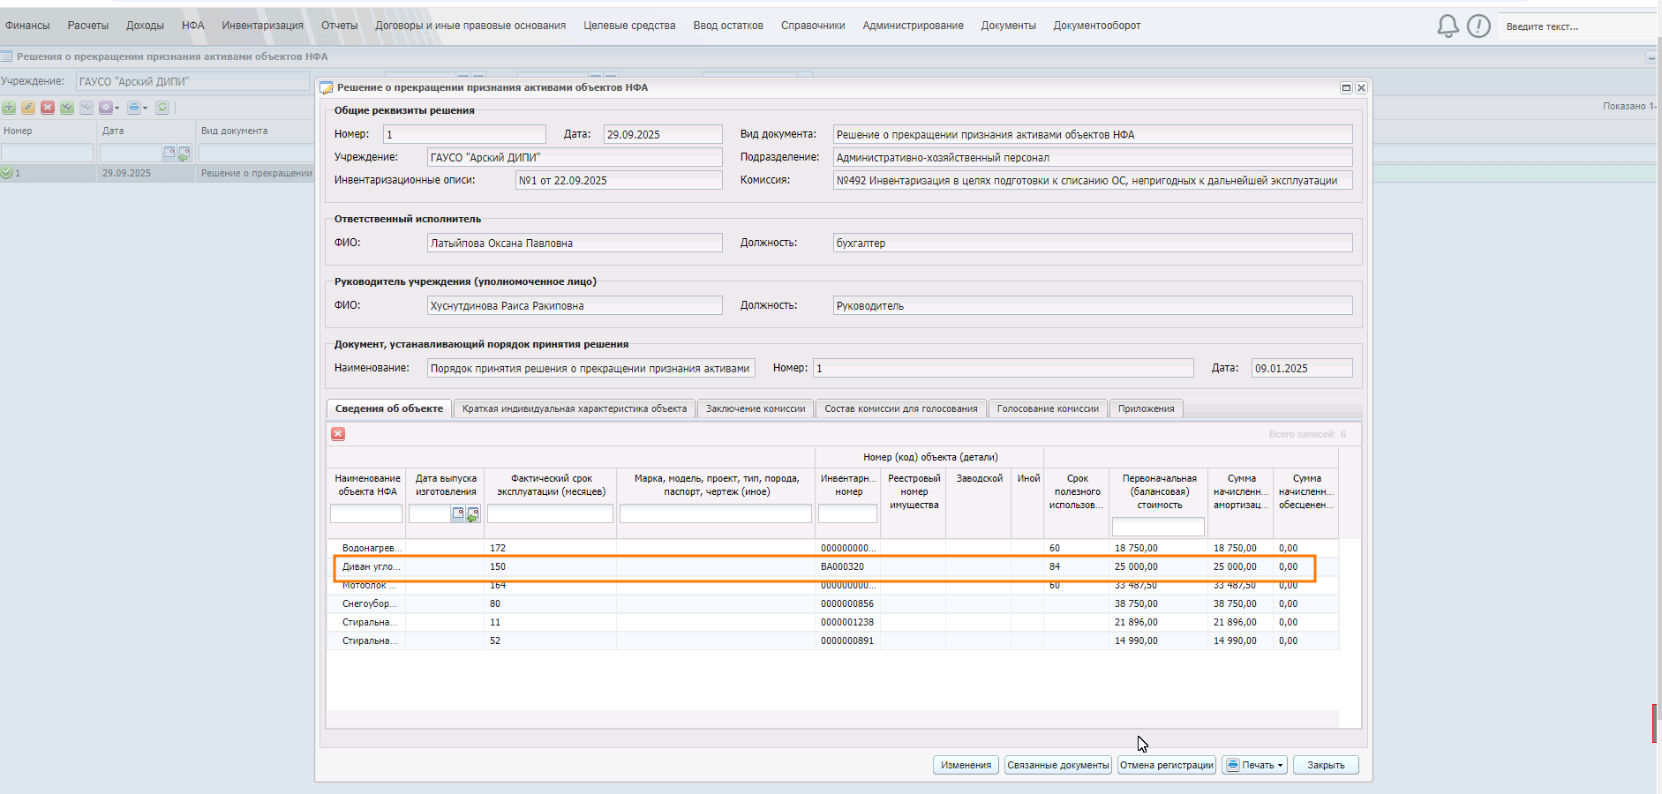Open calendar picker in Дата выпуска filter
This screenshot has height=794, width=1662.
458,513
